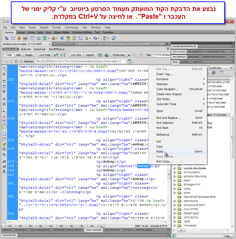Click the File Management arrows icon
Screen dimensions: 236x239
point(100,55)
